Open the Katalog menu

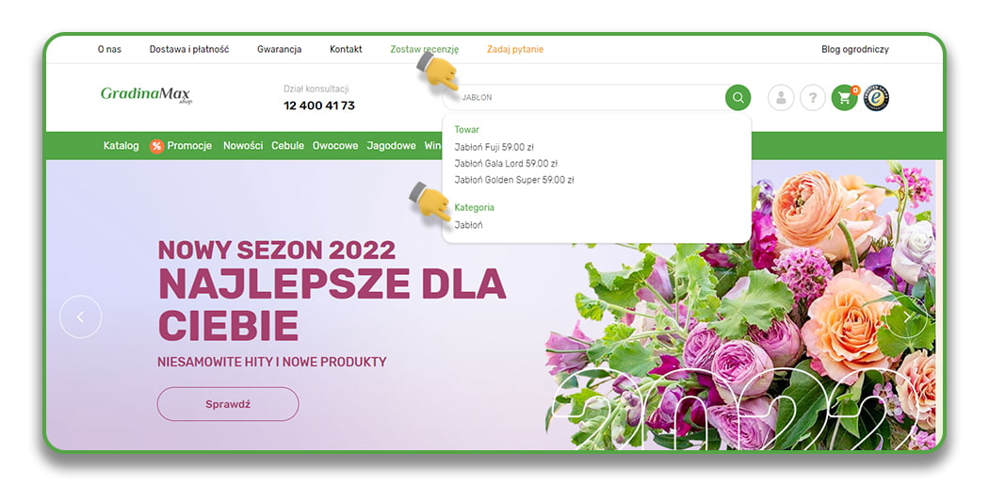[x=122, y=146]
